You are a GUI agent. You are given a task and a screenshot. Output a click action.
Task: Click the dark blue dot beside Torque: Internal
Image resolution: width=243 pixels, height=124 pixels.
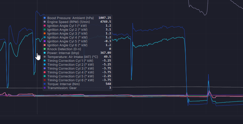pos(45,84)
